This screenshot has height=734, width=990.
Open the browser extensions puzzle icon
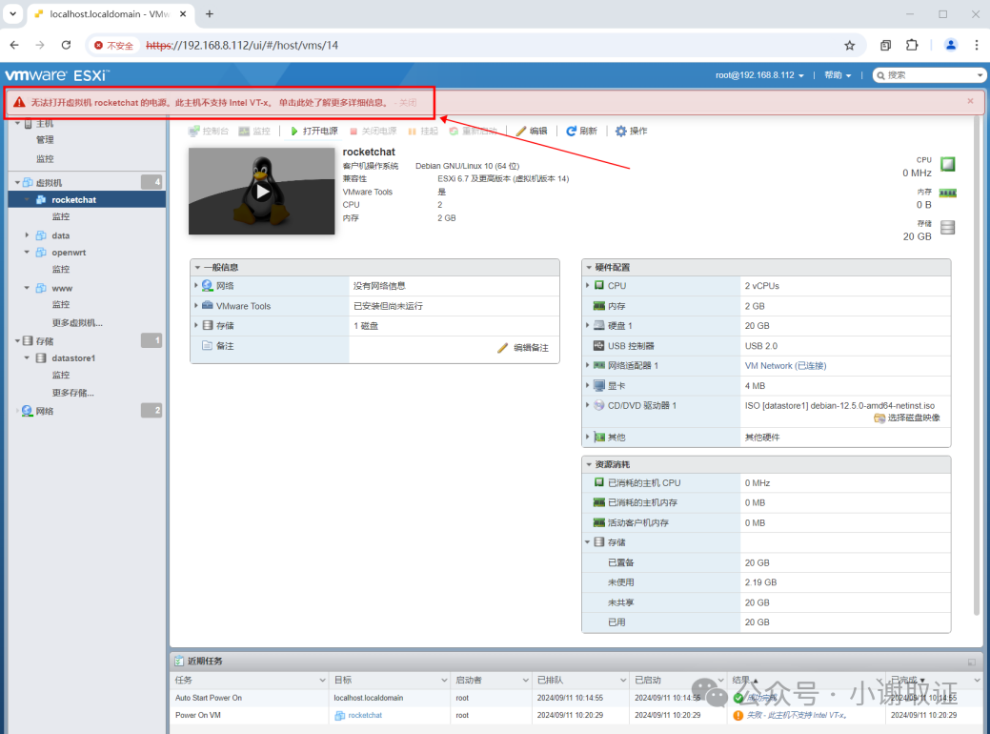point(912,46)
